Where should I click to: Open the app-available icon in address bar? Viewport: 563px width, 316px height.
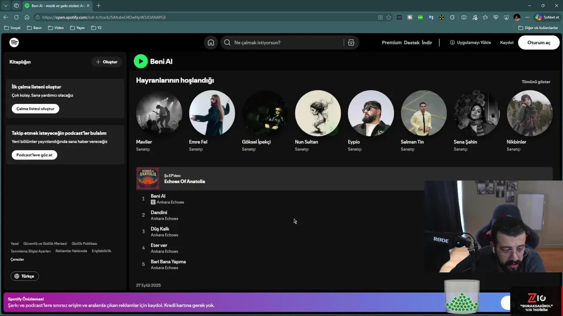pos(380,17)
